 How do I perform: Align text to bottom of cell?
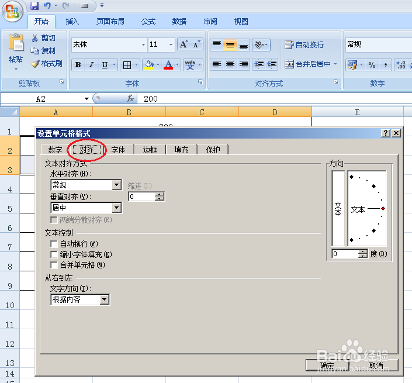(244, 44)
